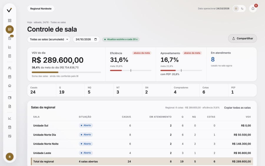Screen dimensions: 265x166
Task: Open the calendar icon below trend chart
Action: [10, 127]
